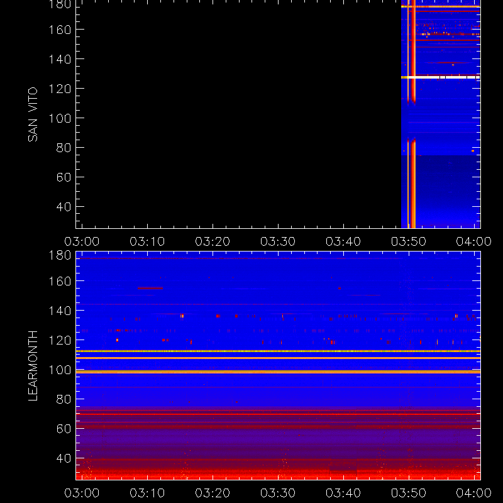Pick 140 on the Learmonth frequency axis
Viewport: 503px width, 503px height.
coord(60,311)
